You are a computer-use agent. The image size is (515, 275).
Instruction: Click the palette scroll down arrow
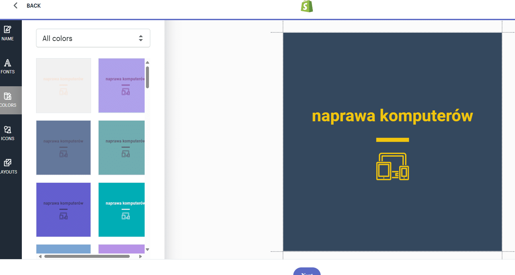pos(148,250)
